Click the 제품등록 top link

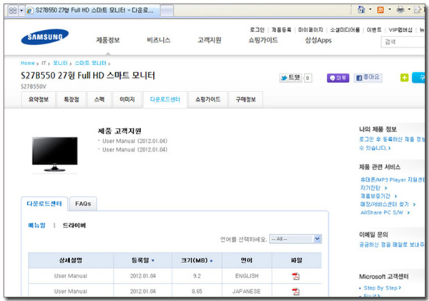(x=281, y=30)
